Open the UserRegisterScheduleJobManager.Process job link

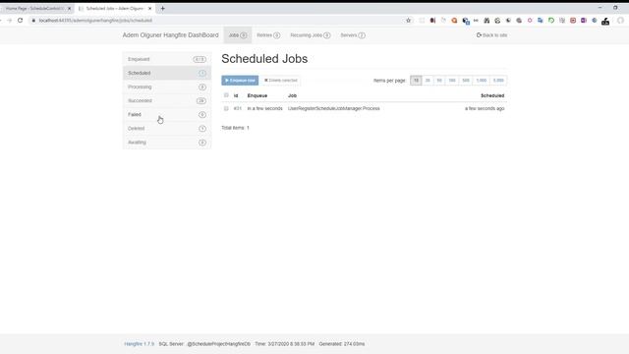tap(334, 108)
